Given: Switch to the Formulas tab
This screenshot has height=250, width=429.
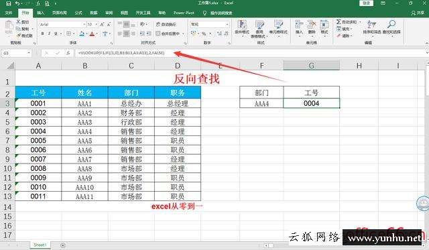Looking at the screenshot, I should tap(78, 13).
